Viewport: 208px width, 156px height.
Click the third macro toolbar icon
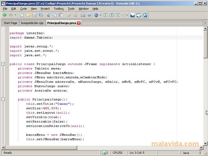pos(118,15)
